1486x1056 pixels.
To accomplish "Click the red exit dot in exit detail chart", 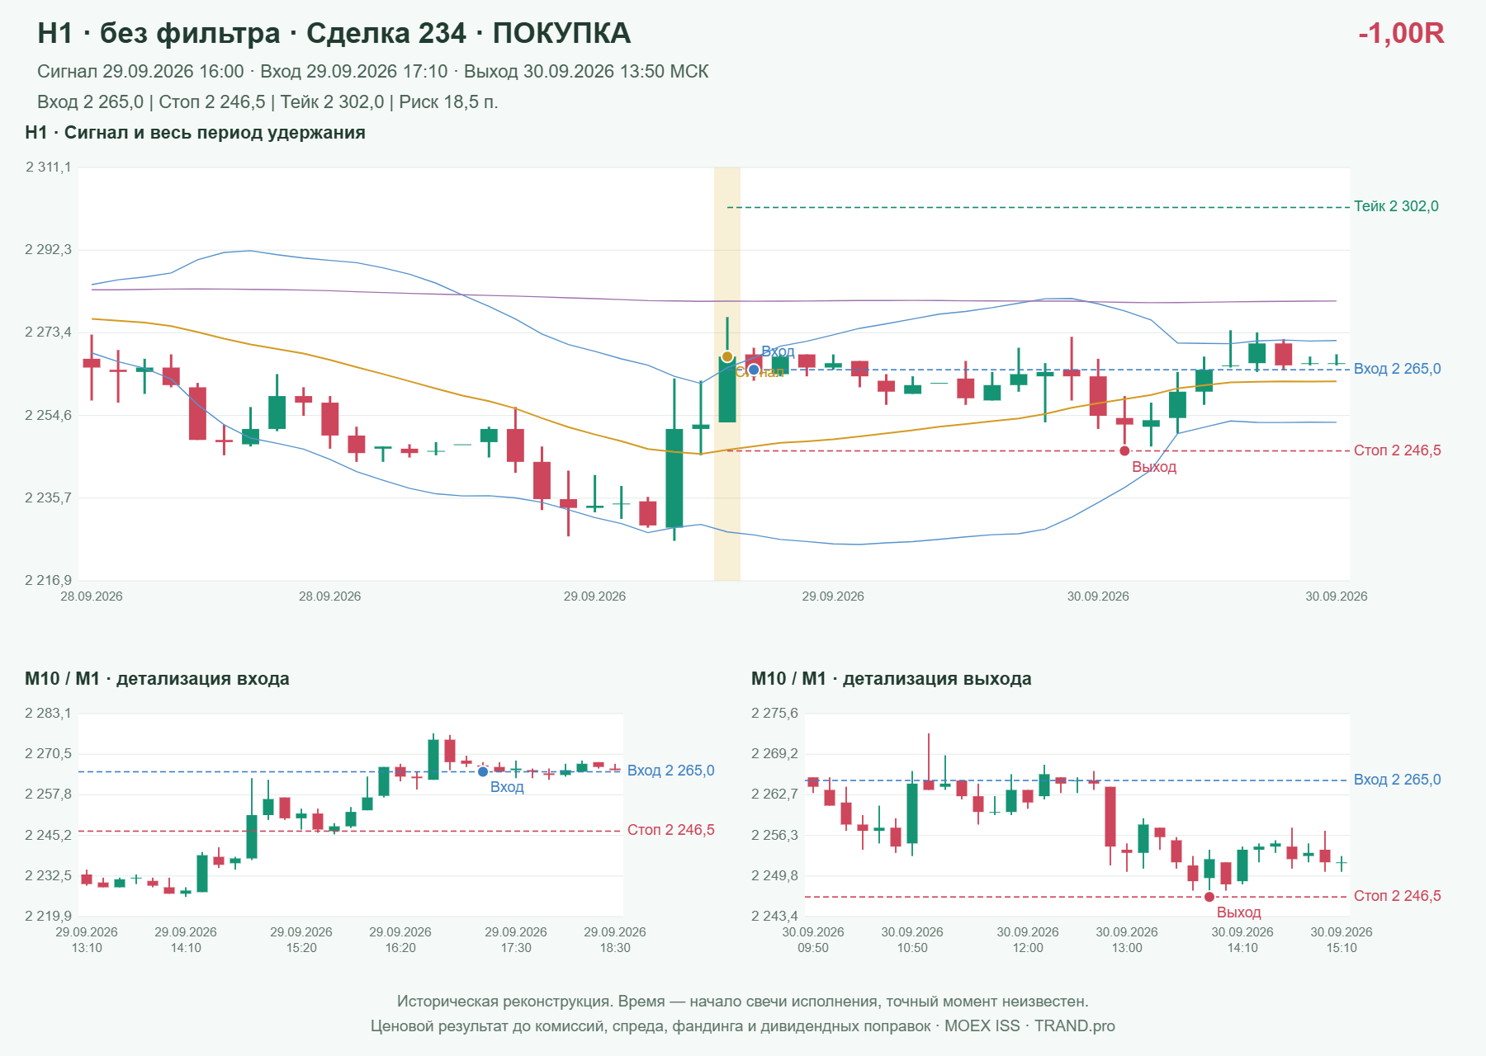I will click(x=1209, y=897).
